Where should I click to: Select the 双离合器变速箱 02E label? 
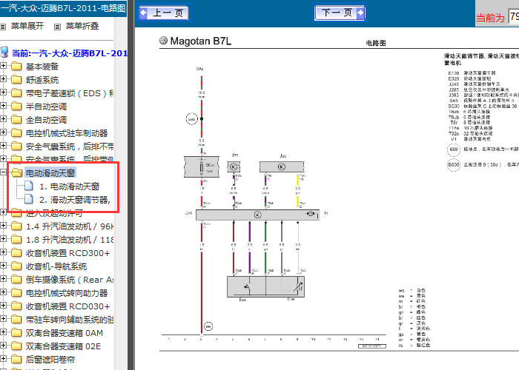[x=63, y=346]
